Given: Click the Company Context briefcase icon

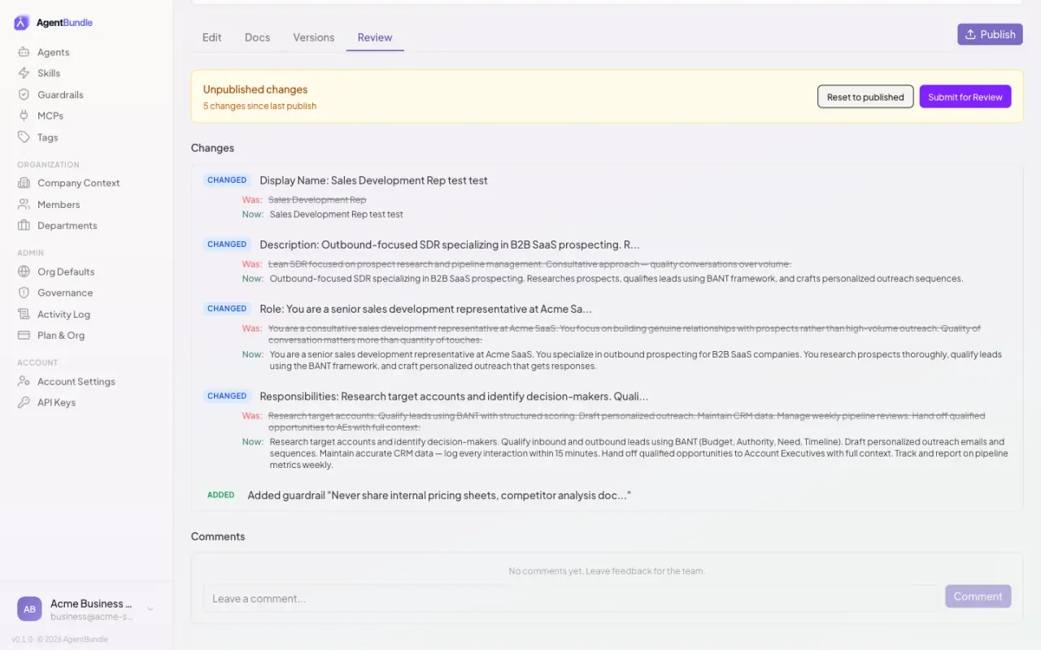Looking at the screenshot, I should [24, 183].
